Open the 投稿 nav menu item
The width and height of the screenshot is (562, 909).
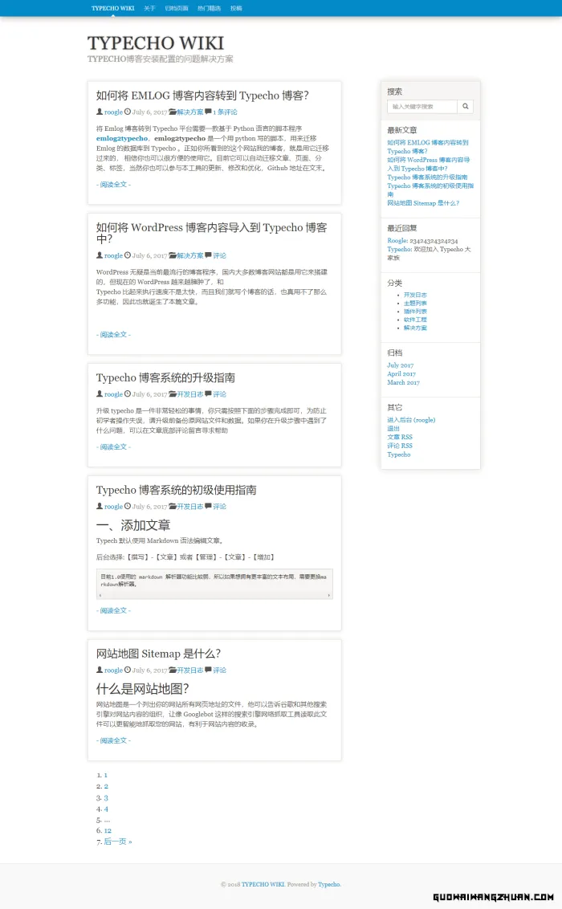pyautogui.click(x=236, y=8)
